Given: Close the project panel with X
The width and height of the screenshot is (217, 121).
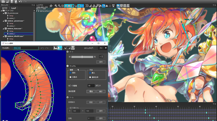Looking at the screenshot, I should 34,5.
